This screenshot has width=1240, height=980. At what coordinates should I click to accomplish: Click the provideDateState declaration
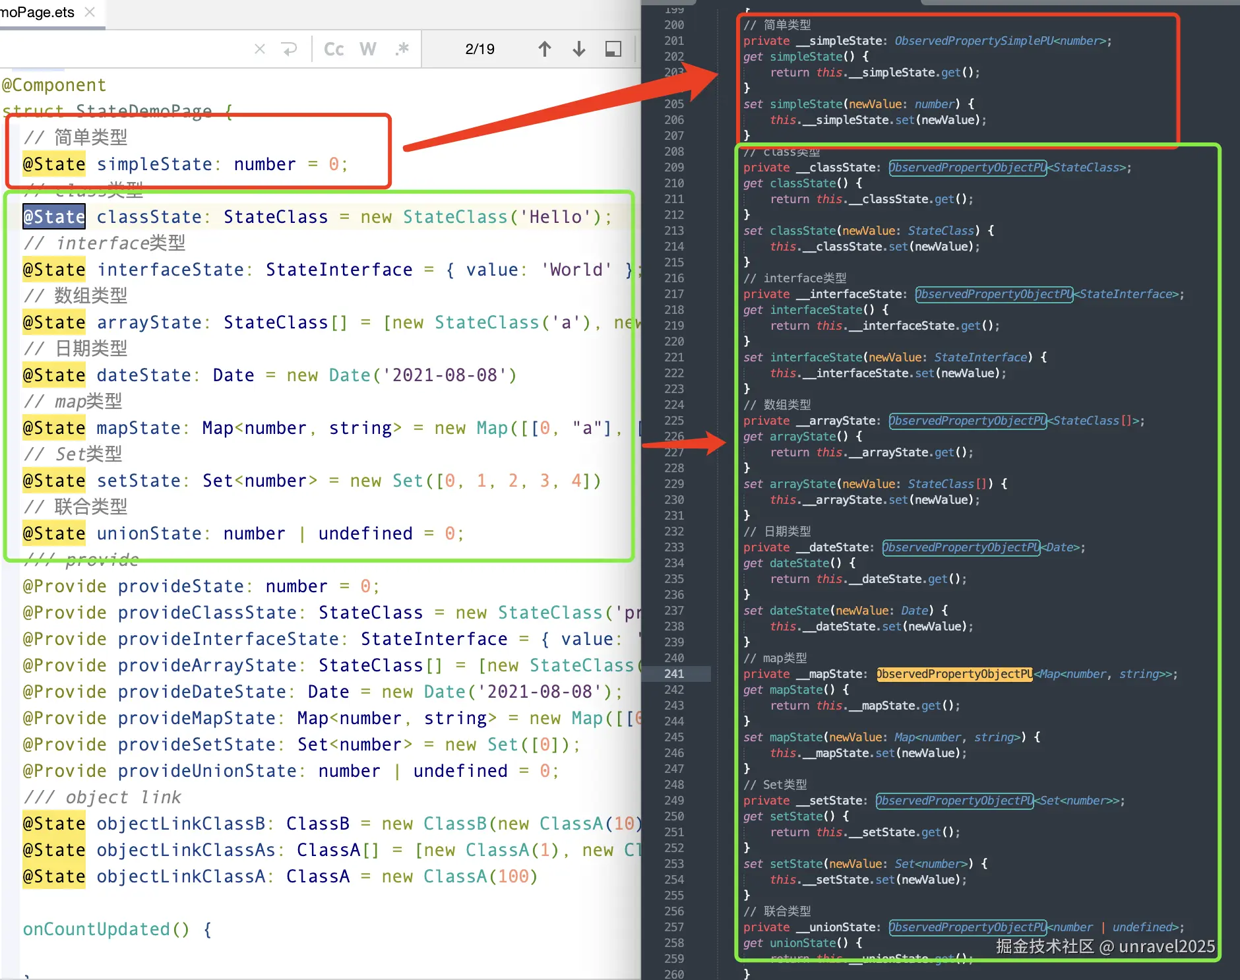323,692
